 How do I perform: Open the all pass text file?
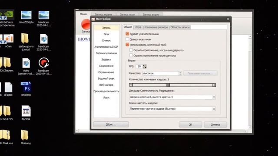pyautogui.click(x=8, y=89)
